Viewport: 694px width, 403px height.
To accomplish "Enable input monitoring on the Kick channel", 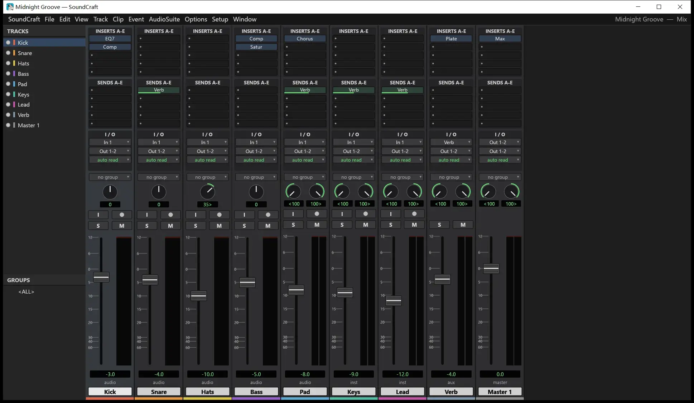I will tap(98, 215).
